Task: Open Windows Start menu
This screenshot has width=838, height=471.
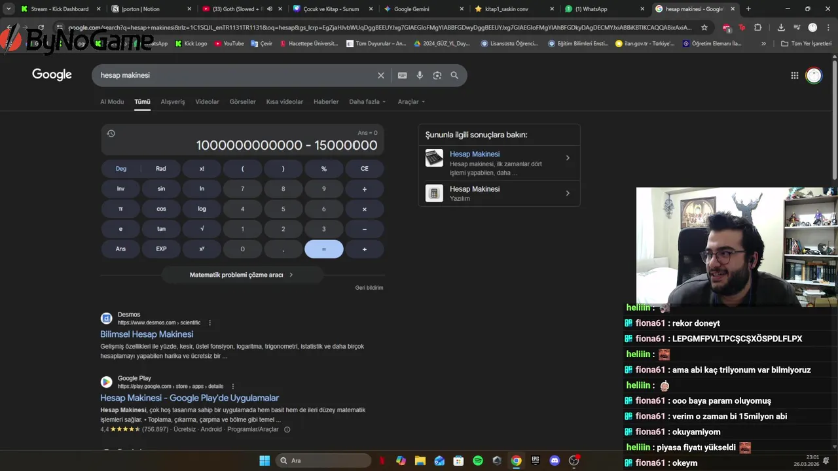Action: tap(264, 461)
